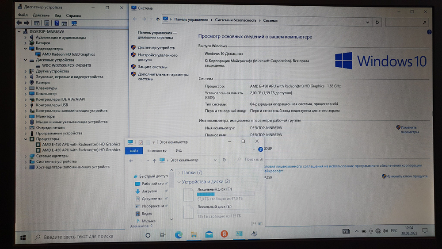Open the Файл tab in Этот компьютер

(134, 150)
